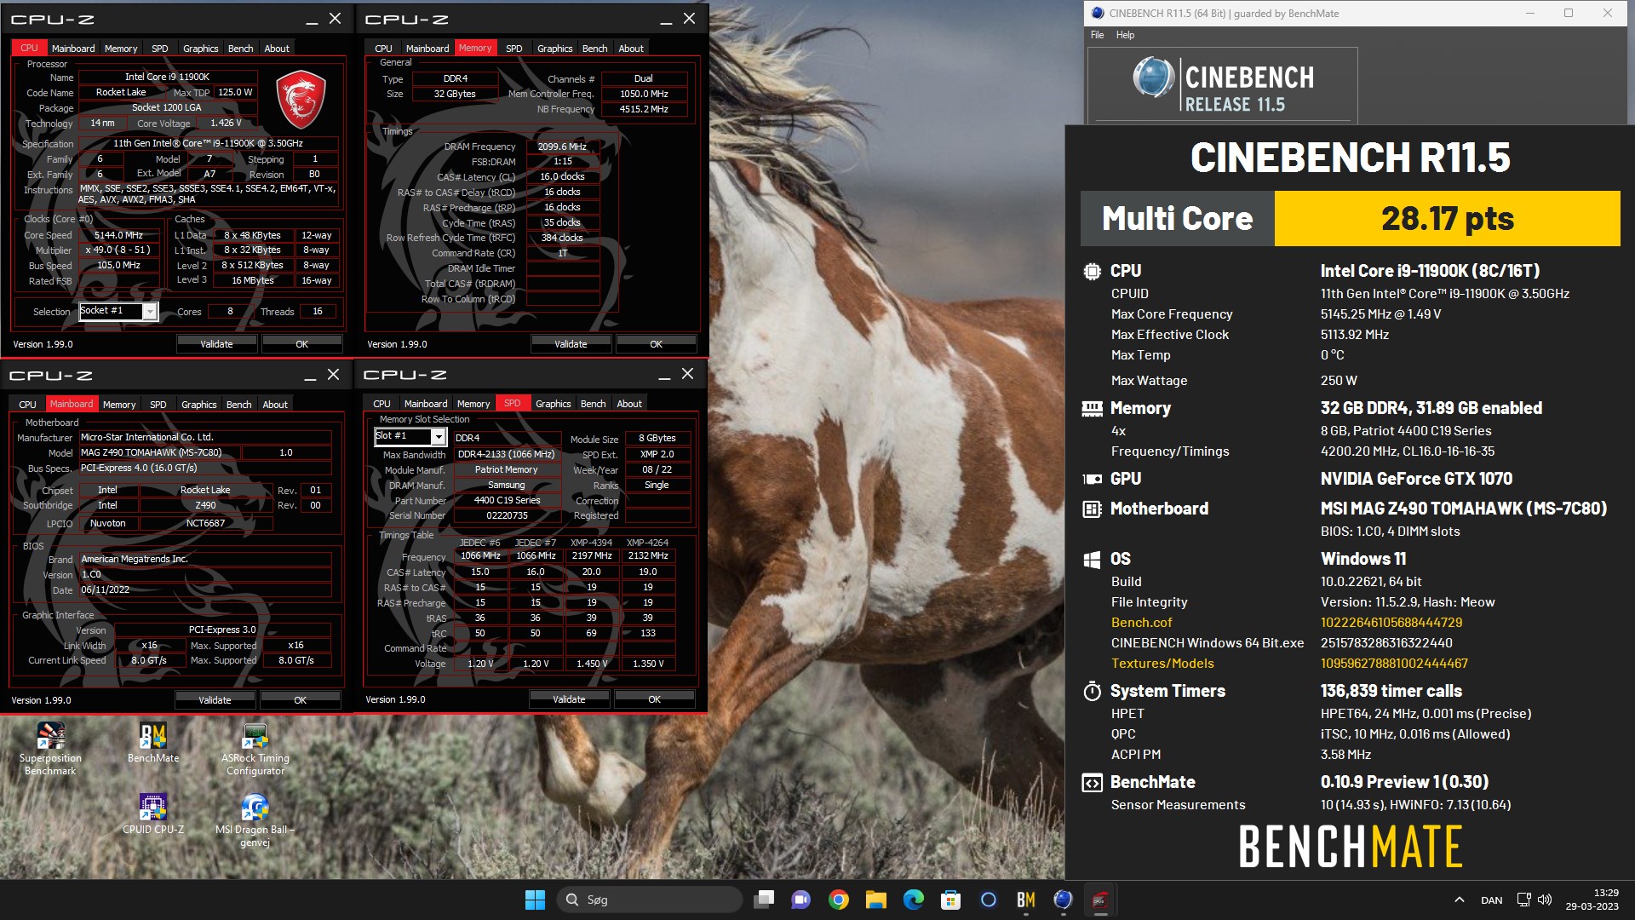The image size is (1635, 920).
Task: Open ASRock Timing Configurator desktop icon
Action: click(255, 749)
